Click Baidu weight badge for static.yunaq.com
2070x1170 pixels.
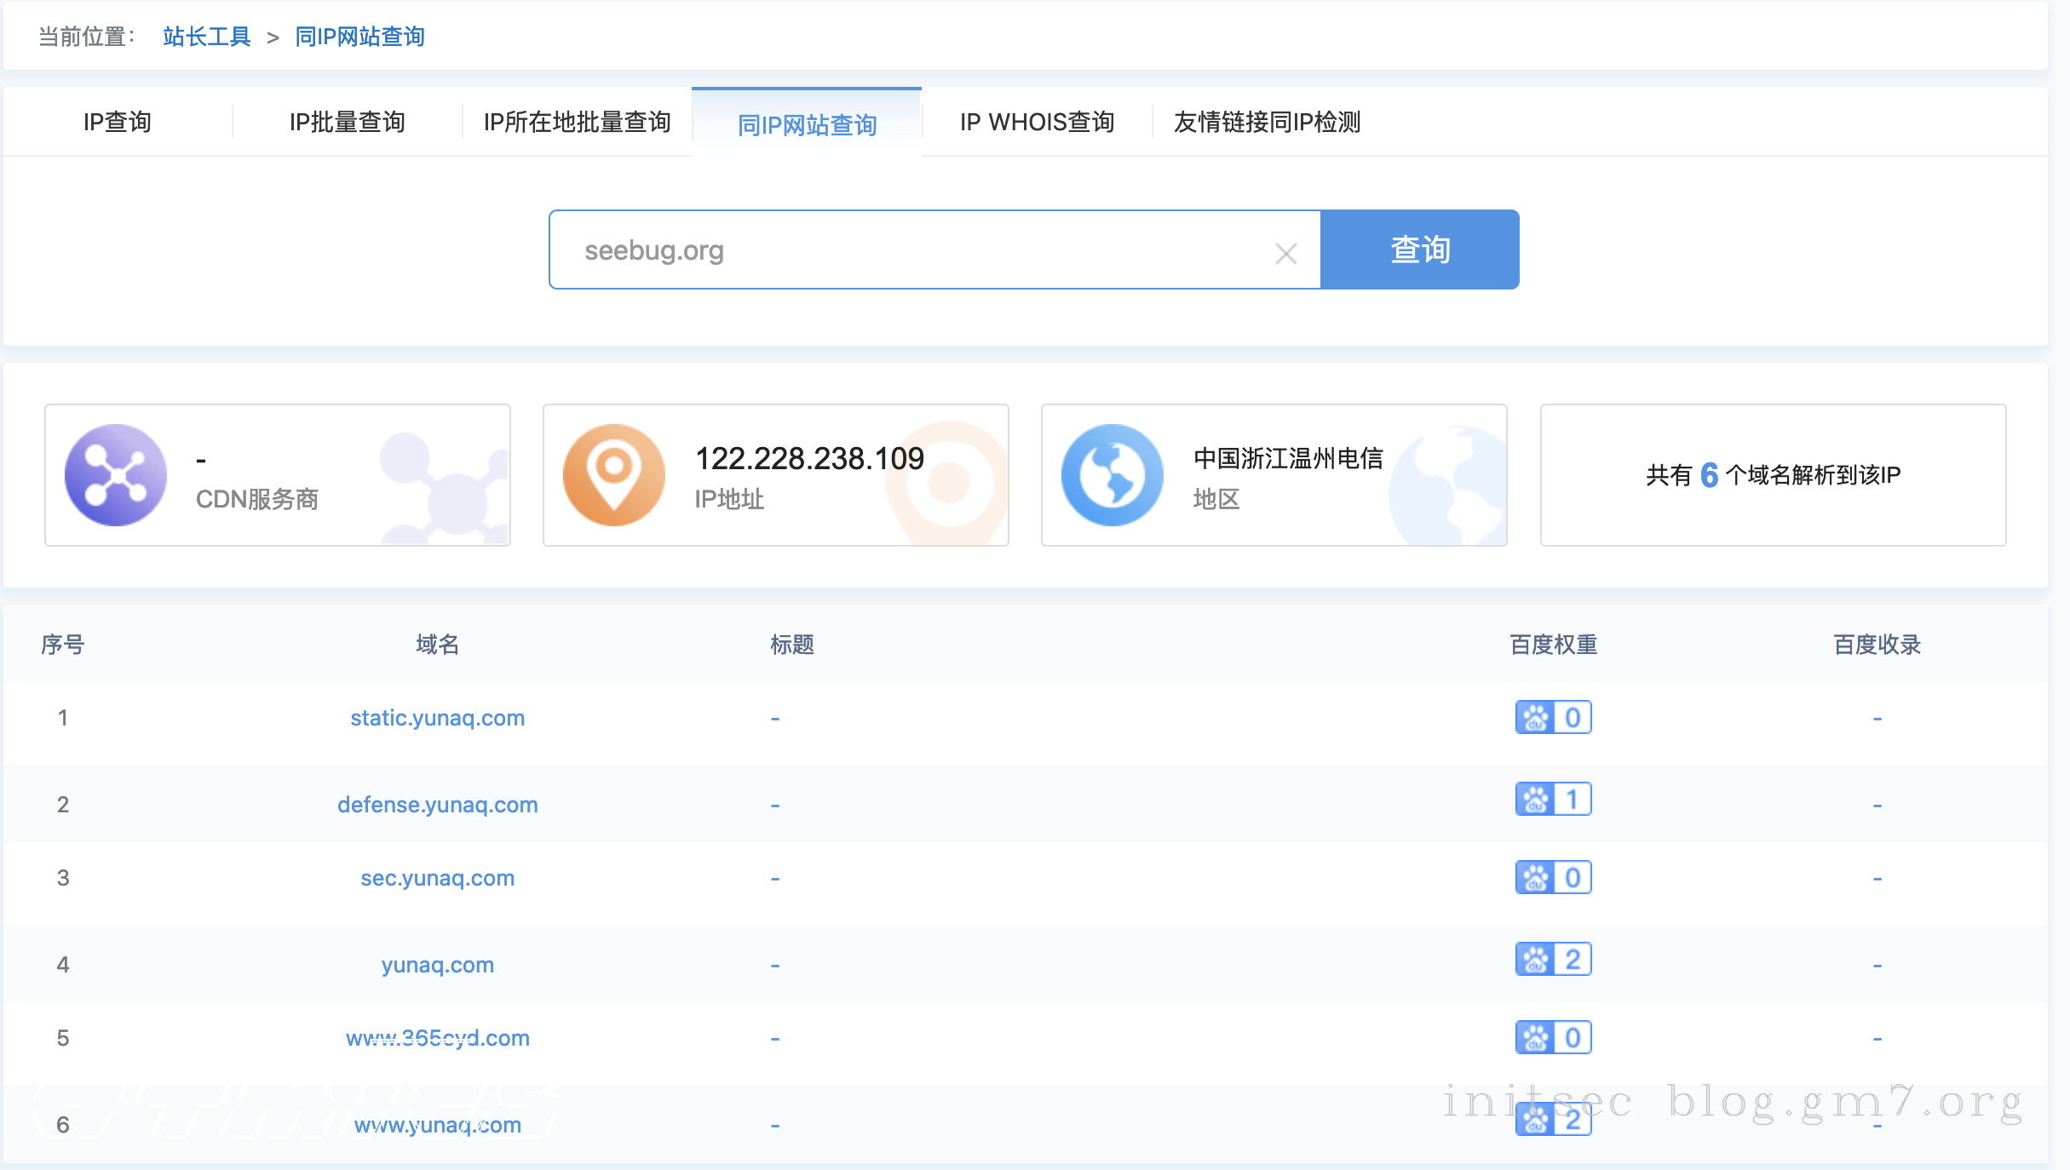point(1553,717)
